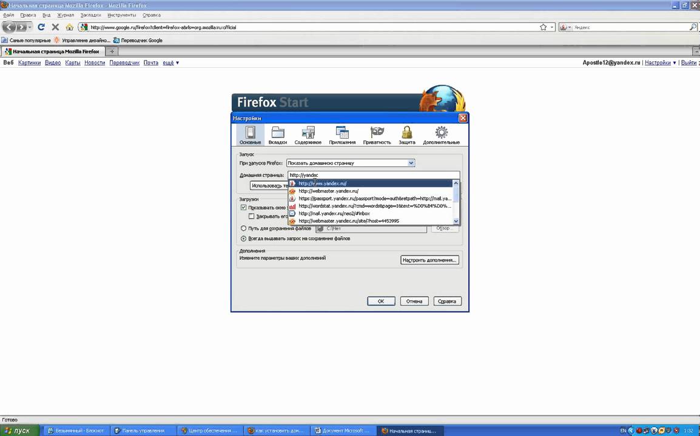
Task: Choose http://webmaster.yandex.ru/ suggestion
Action: 371,191
